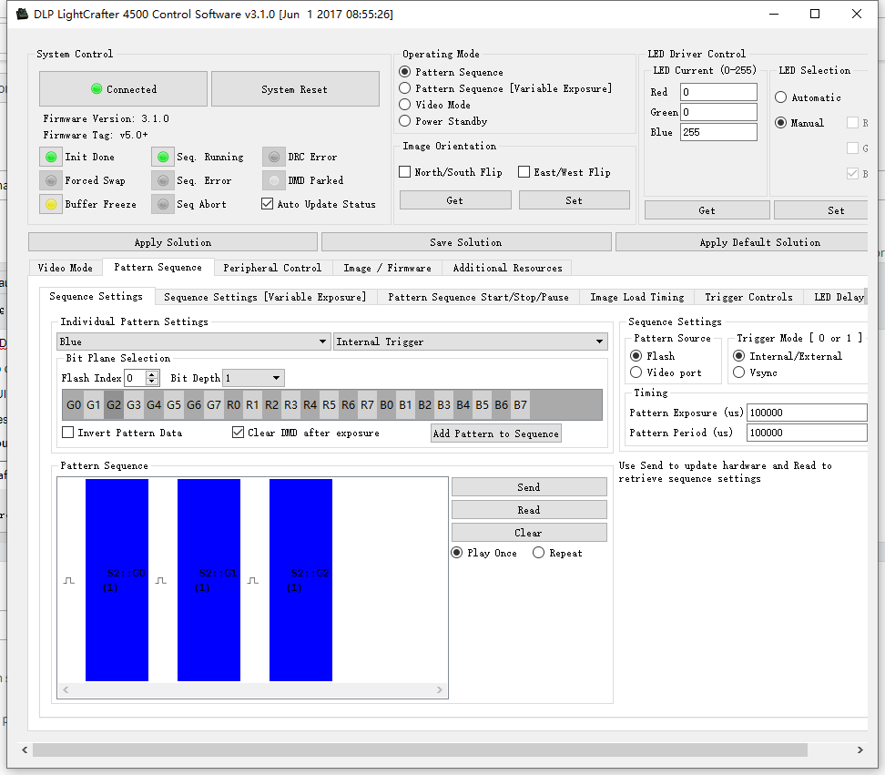Choose Manual LED selection

[780, 122]
